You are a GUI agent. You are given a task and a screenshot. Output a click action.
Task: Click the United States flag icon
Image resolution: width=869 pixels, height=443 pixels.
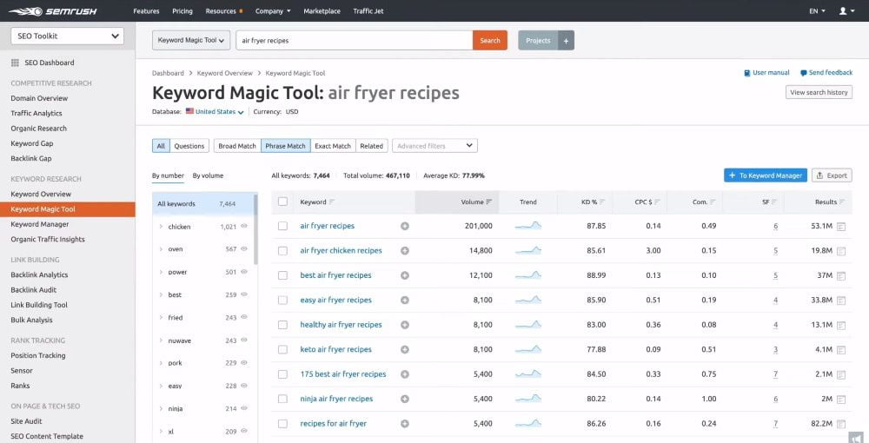click(x=189, y=111)
